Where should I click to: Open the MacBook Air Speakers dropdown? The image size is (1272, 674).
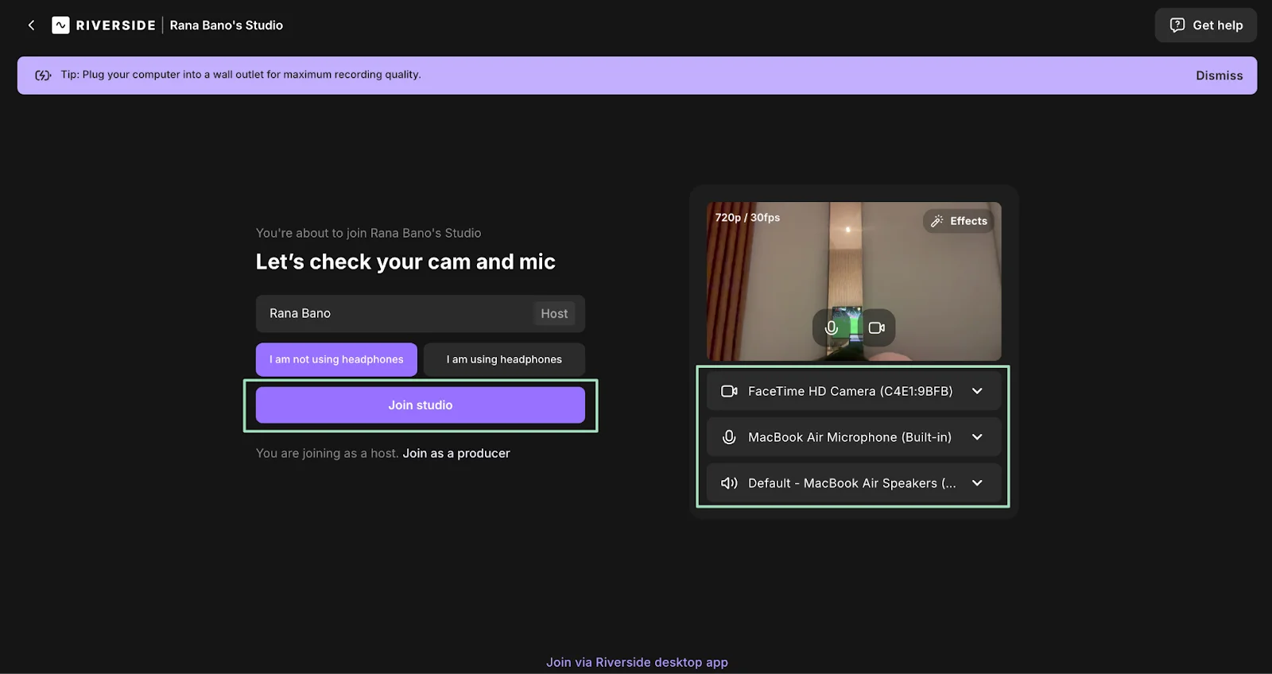(x=854, y=483)
